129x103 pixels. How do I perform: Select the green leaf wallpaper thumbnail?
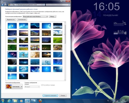58,40
